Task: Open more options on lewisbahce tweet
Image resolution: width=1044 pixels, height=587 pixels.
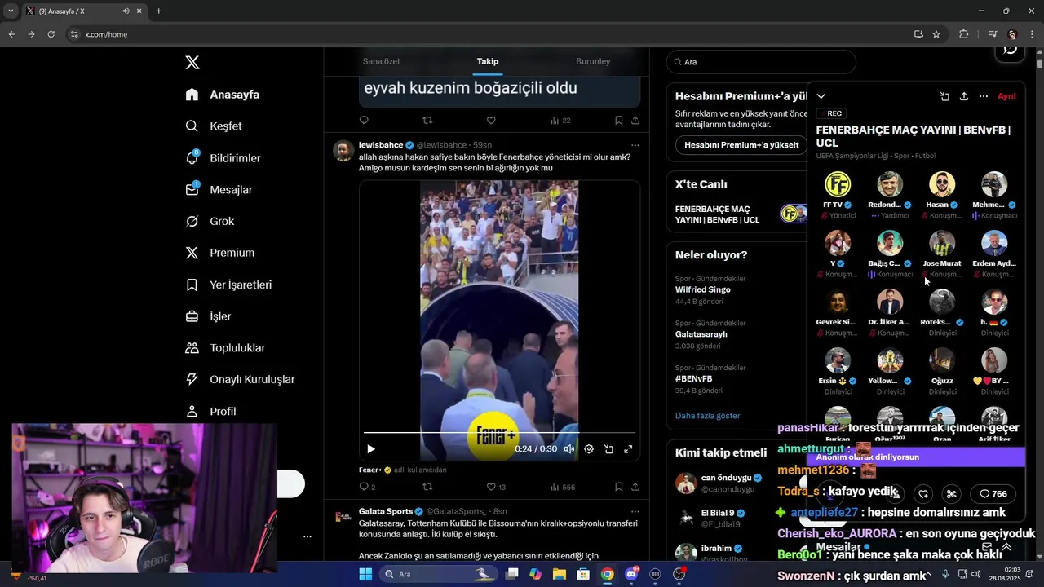Action: (635, 145)
